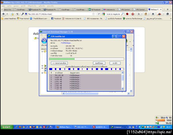173x135 pixels.
Task: Click hide details button in download dialog
Action: 59,63
